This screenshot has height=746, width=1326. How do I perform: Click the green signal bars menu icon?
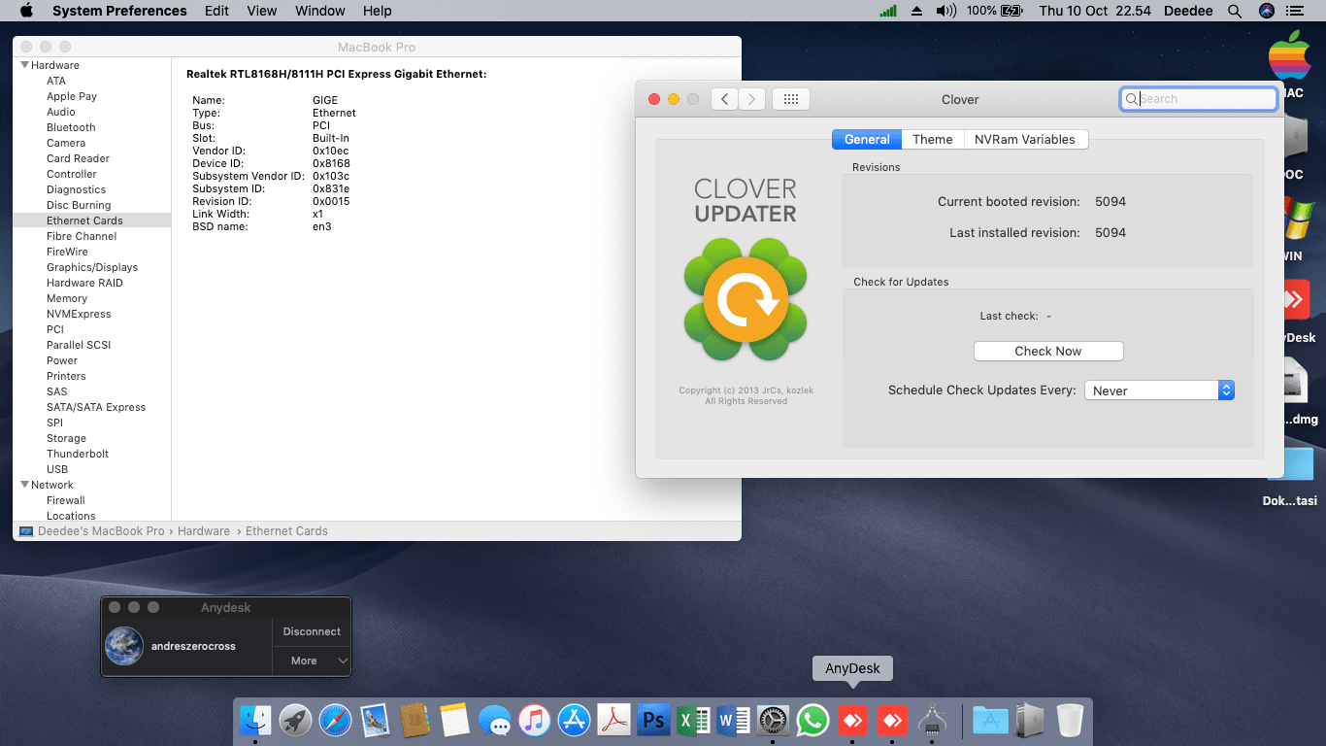click(x=888, y=11)
